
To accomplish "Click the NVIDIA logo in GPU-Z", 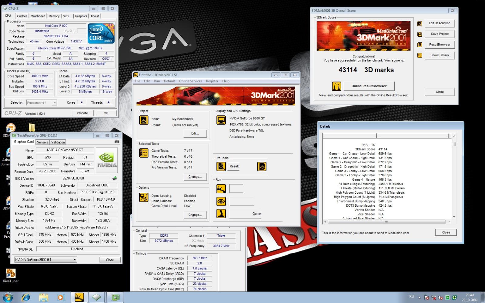I will [107, 160].
